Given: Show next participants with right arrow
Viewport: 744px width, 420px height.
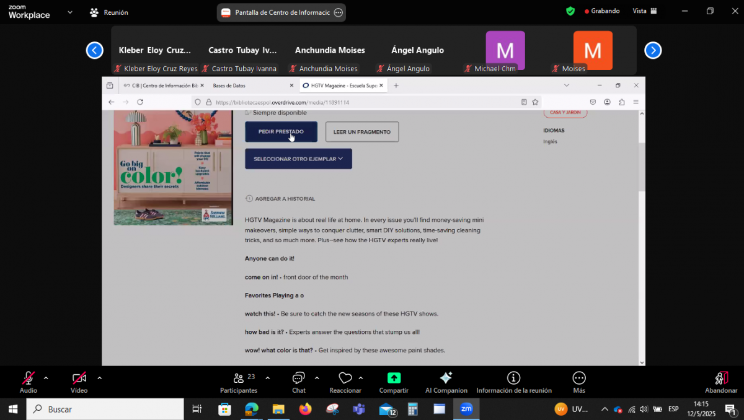Looking at the screenshot, I should point(653,50).
